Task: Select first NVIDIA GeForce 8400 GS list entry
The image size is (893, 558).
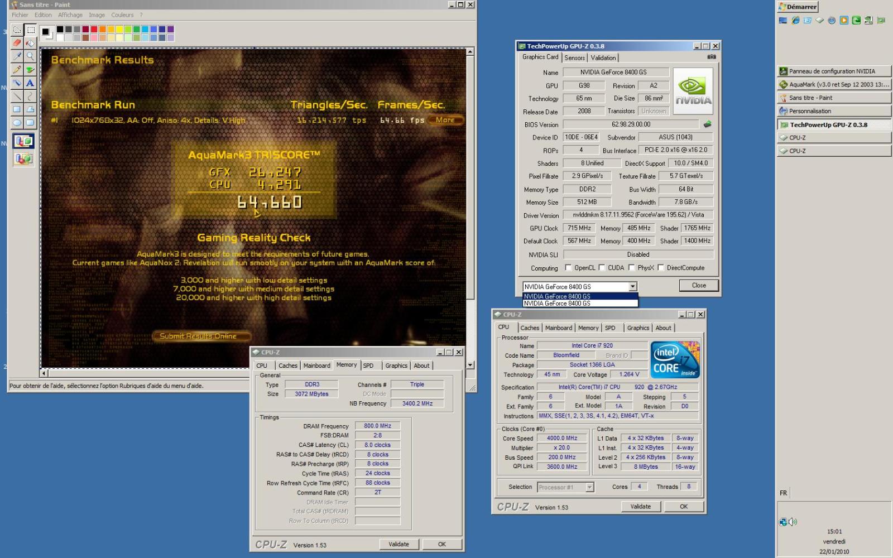Action: click(579, 296)
